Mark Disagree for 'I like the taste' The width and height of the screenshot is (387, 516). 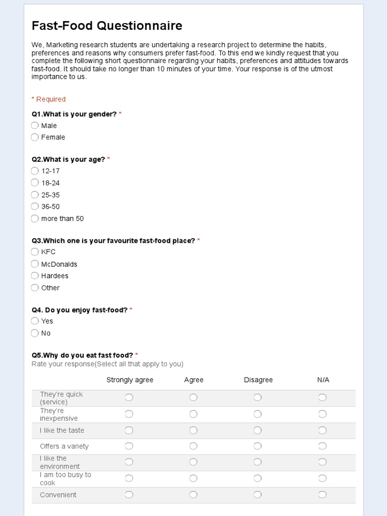[x=257, y=430]
